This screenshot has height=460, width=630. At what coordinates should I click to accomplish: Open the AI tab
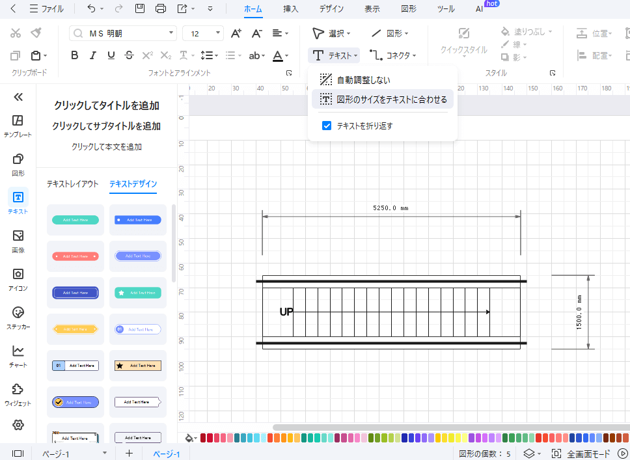pyautogui.click(x=479, y=9)
